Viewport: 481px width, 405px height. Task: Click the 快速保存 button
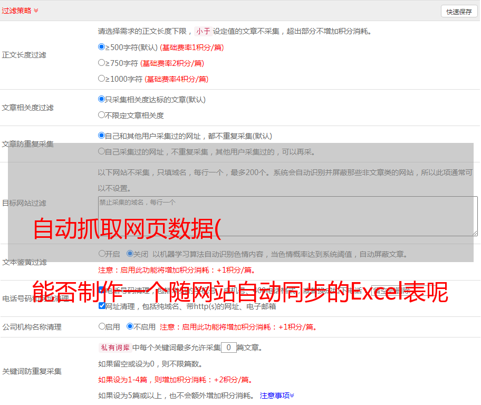[x=459, y=12]
